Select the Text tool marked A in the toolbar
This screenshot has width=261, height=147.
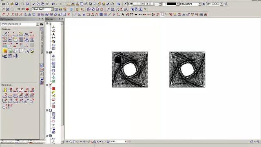[x=123, y=15]
